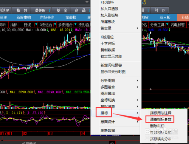189x144 pixels.
Task: Open 商品 top tab
Action: [x=80, y=11]
